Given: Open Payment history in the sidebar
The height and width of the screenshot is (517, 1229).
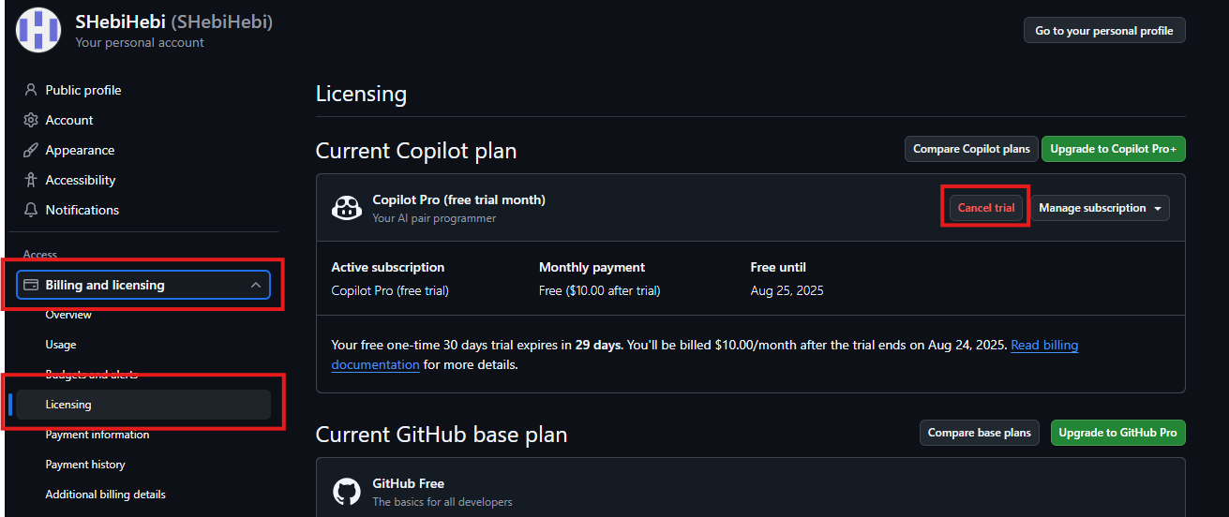Looking at the screenshot, I should [85, 465].
